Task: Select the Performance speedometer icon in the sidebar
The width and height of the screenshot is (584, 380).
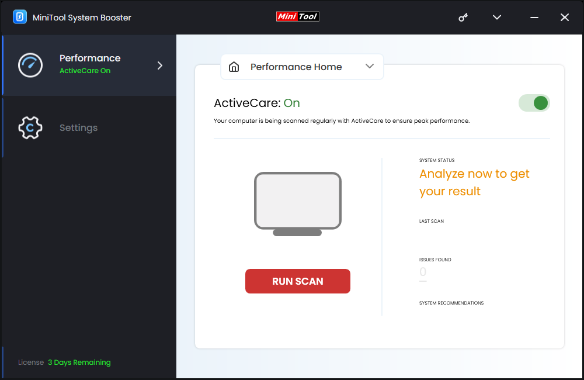Action: [x=30, y=65]
